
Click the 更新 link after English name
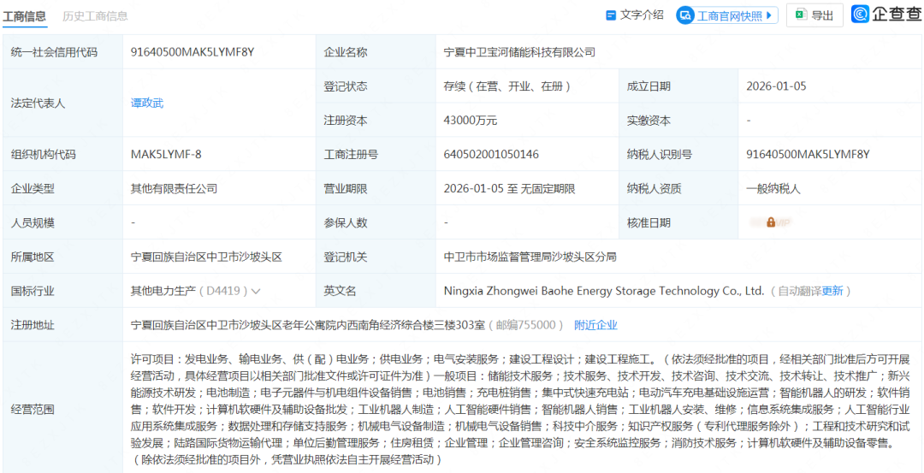pyautogui.click(x=832, y=291)
